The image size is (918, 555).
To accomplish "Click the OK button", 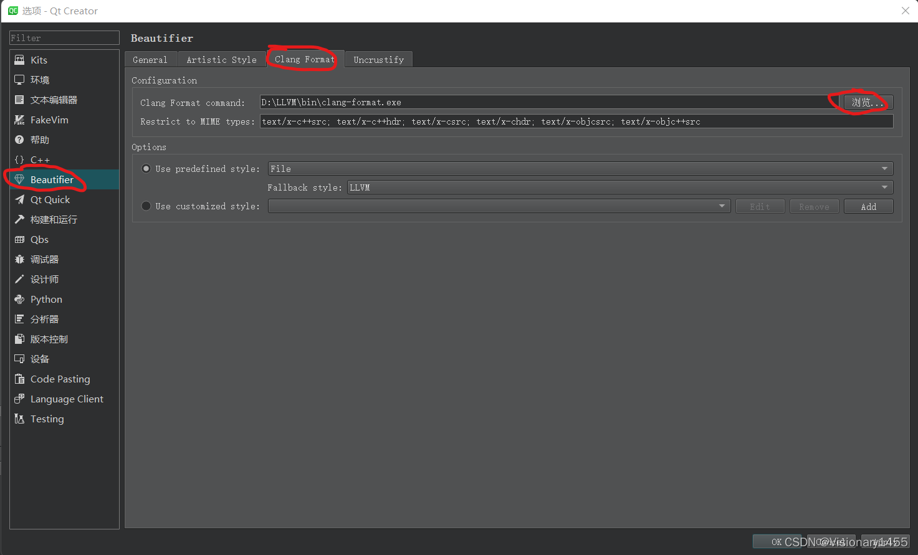I will click(x=777, y=542).
